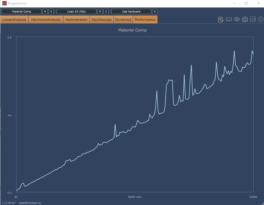Minimize the PluginDoctor window

pos(234,3)
